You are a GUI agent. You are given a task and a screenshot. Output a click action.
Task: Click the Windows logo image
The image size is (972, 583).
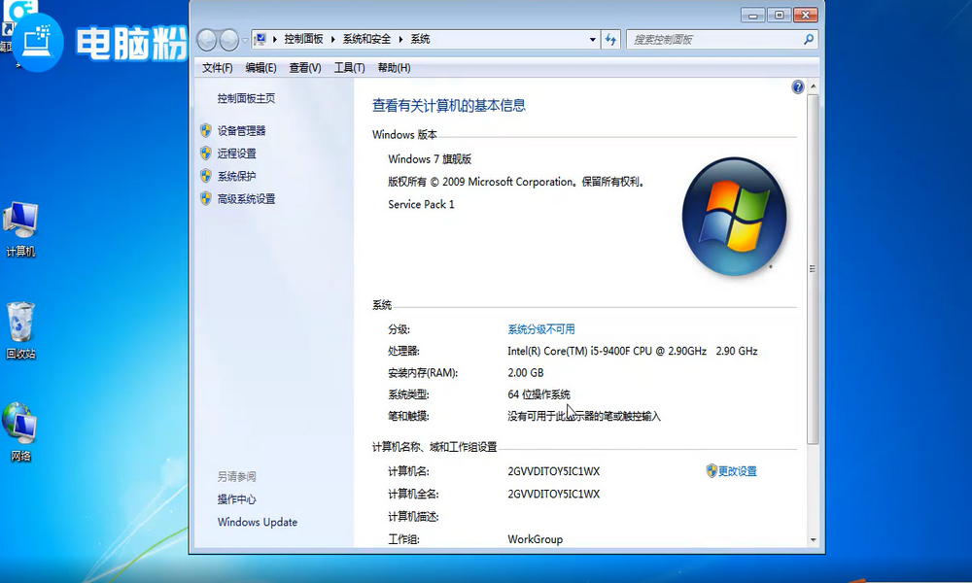click(735, 217)
